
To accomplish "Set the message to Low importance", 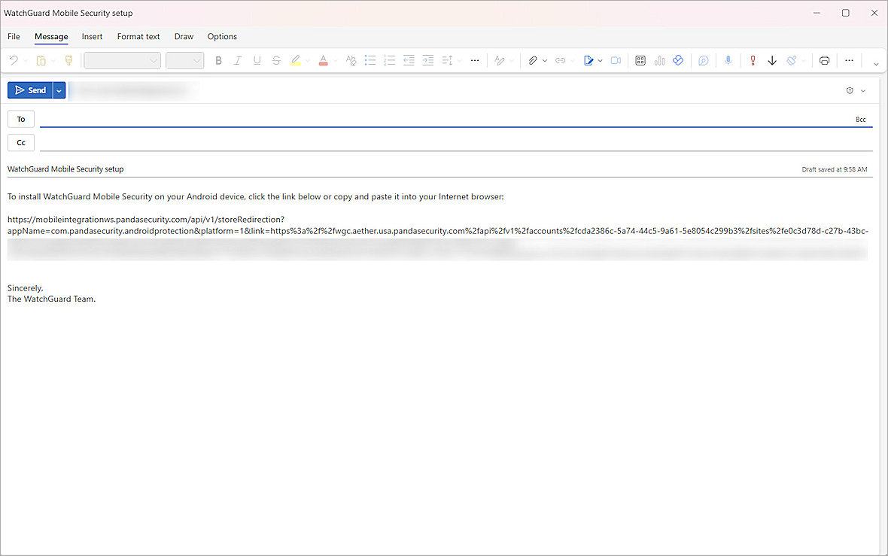I will [772, 60].
